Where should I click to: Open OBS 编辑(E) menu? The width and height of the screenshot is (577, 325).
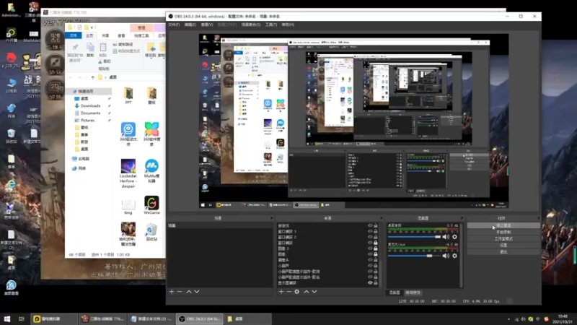point(190,25)
